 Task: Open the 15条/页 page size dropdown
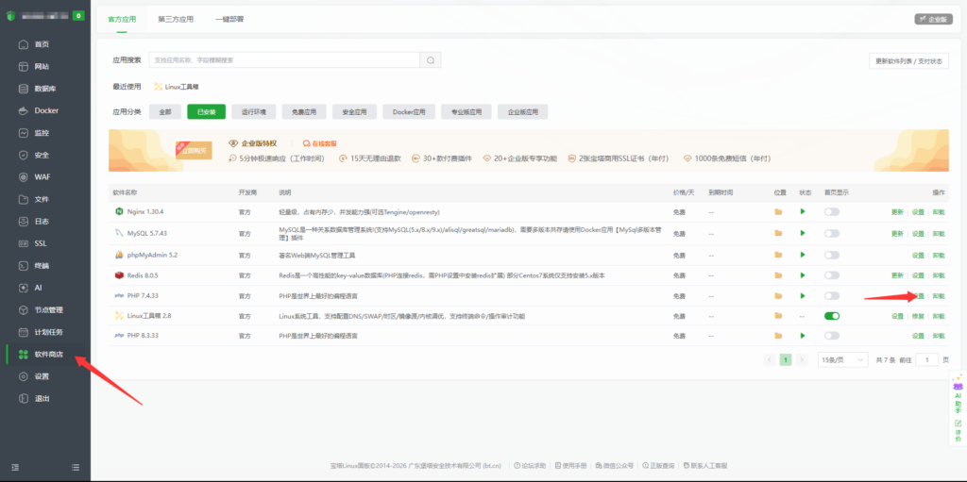pos(842,359)
